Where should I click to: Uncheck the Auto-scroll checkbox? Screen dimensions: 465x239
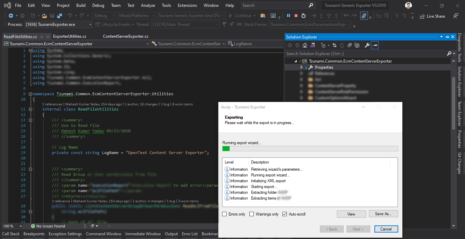285,214
